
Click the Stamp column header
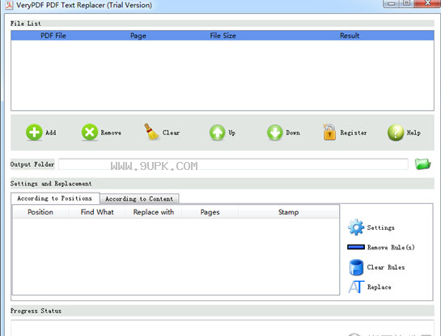point(288,212)
